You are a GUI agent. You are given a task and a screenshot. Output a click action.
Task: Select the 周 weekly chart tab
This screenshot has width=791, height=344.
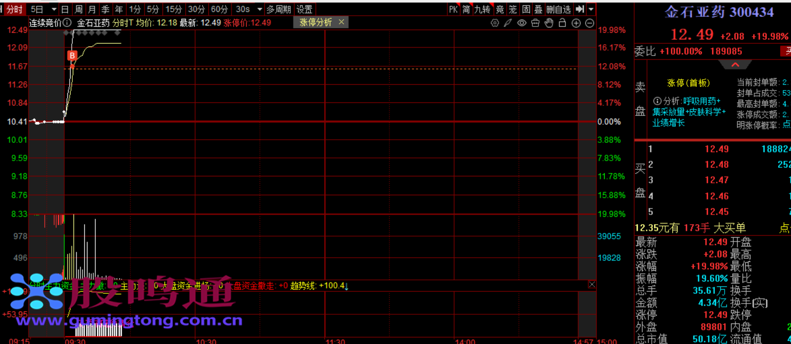[78, 9]
